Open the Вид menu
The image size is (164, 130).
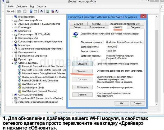pyautogui.click(x=32, y=7)
